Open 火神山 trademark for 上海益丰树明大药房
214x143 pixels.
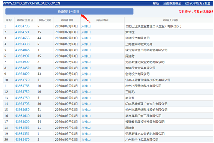[86, 44]
